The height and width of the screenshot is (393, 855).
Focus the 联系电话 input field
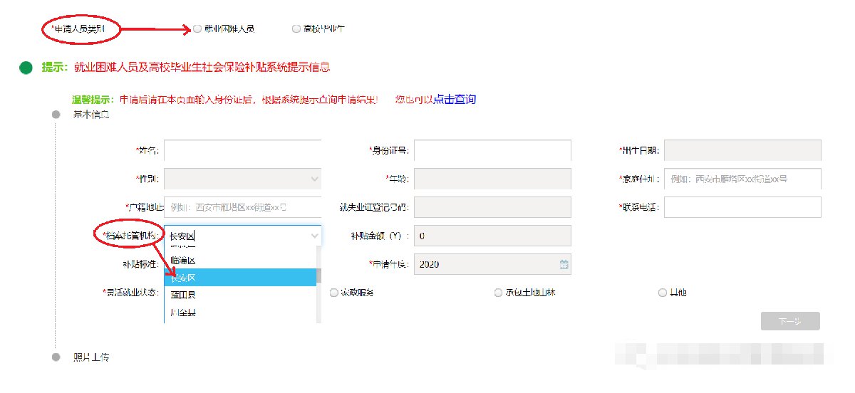742,207
